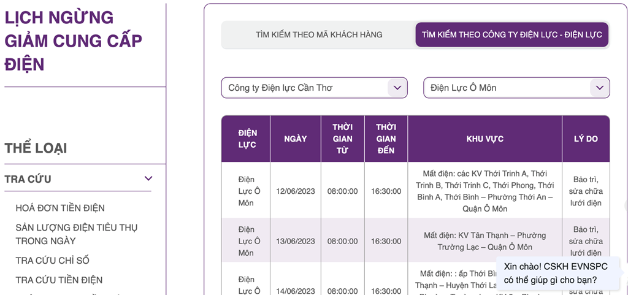Click the TRA CỨU CHỈ SỐ link
Screen dimensions: 628x295
(52, 261)
